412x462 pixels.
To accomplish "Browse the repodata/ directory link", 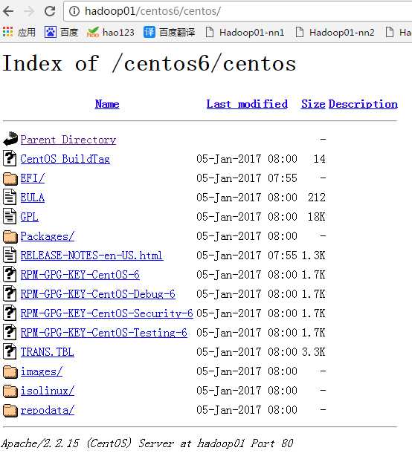I will 47,410.
